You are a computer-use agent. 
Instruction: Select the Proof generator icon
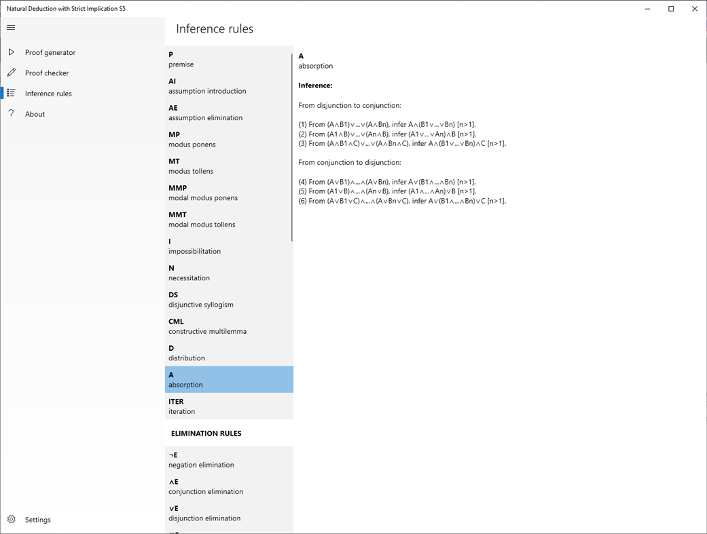tap(12, 52)
